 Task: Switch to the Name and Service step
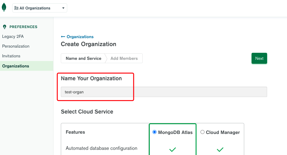[83, 58]
